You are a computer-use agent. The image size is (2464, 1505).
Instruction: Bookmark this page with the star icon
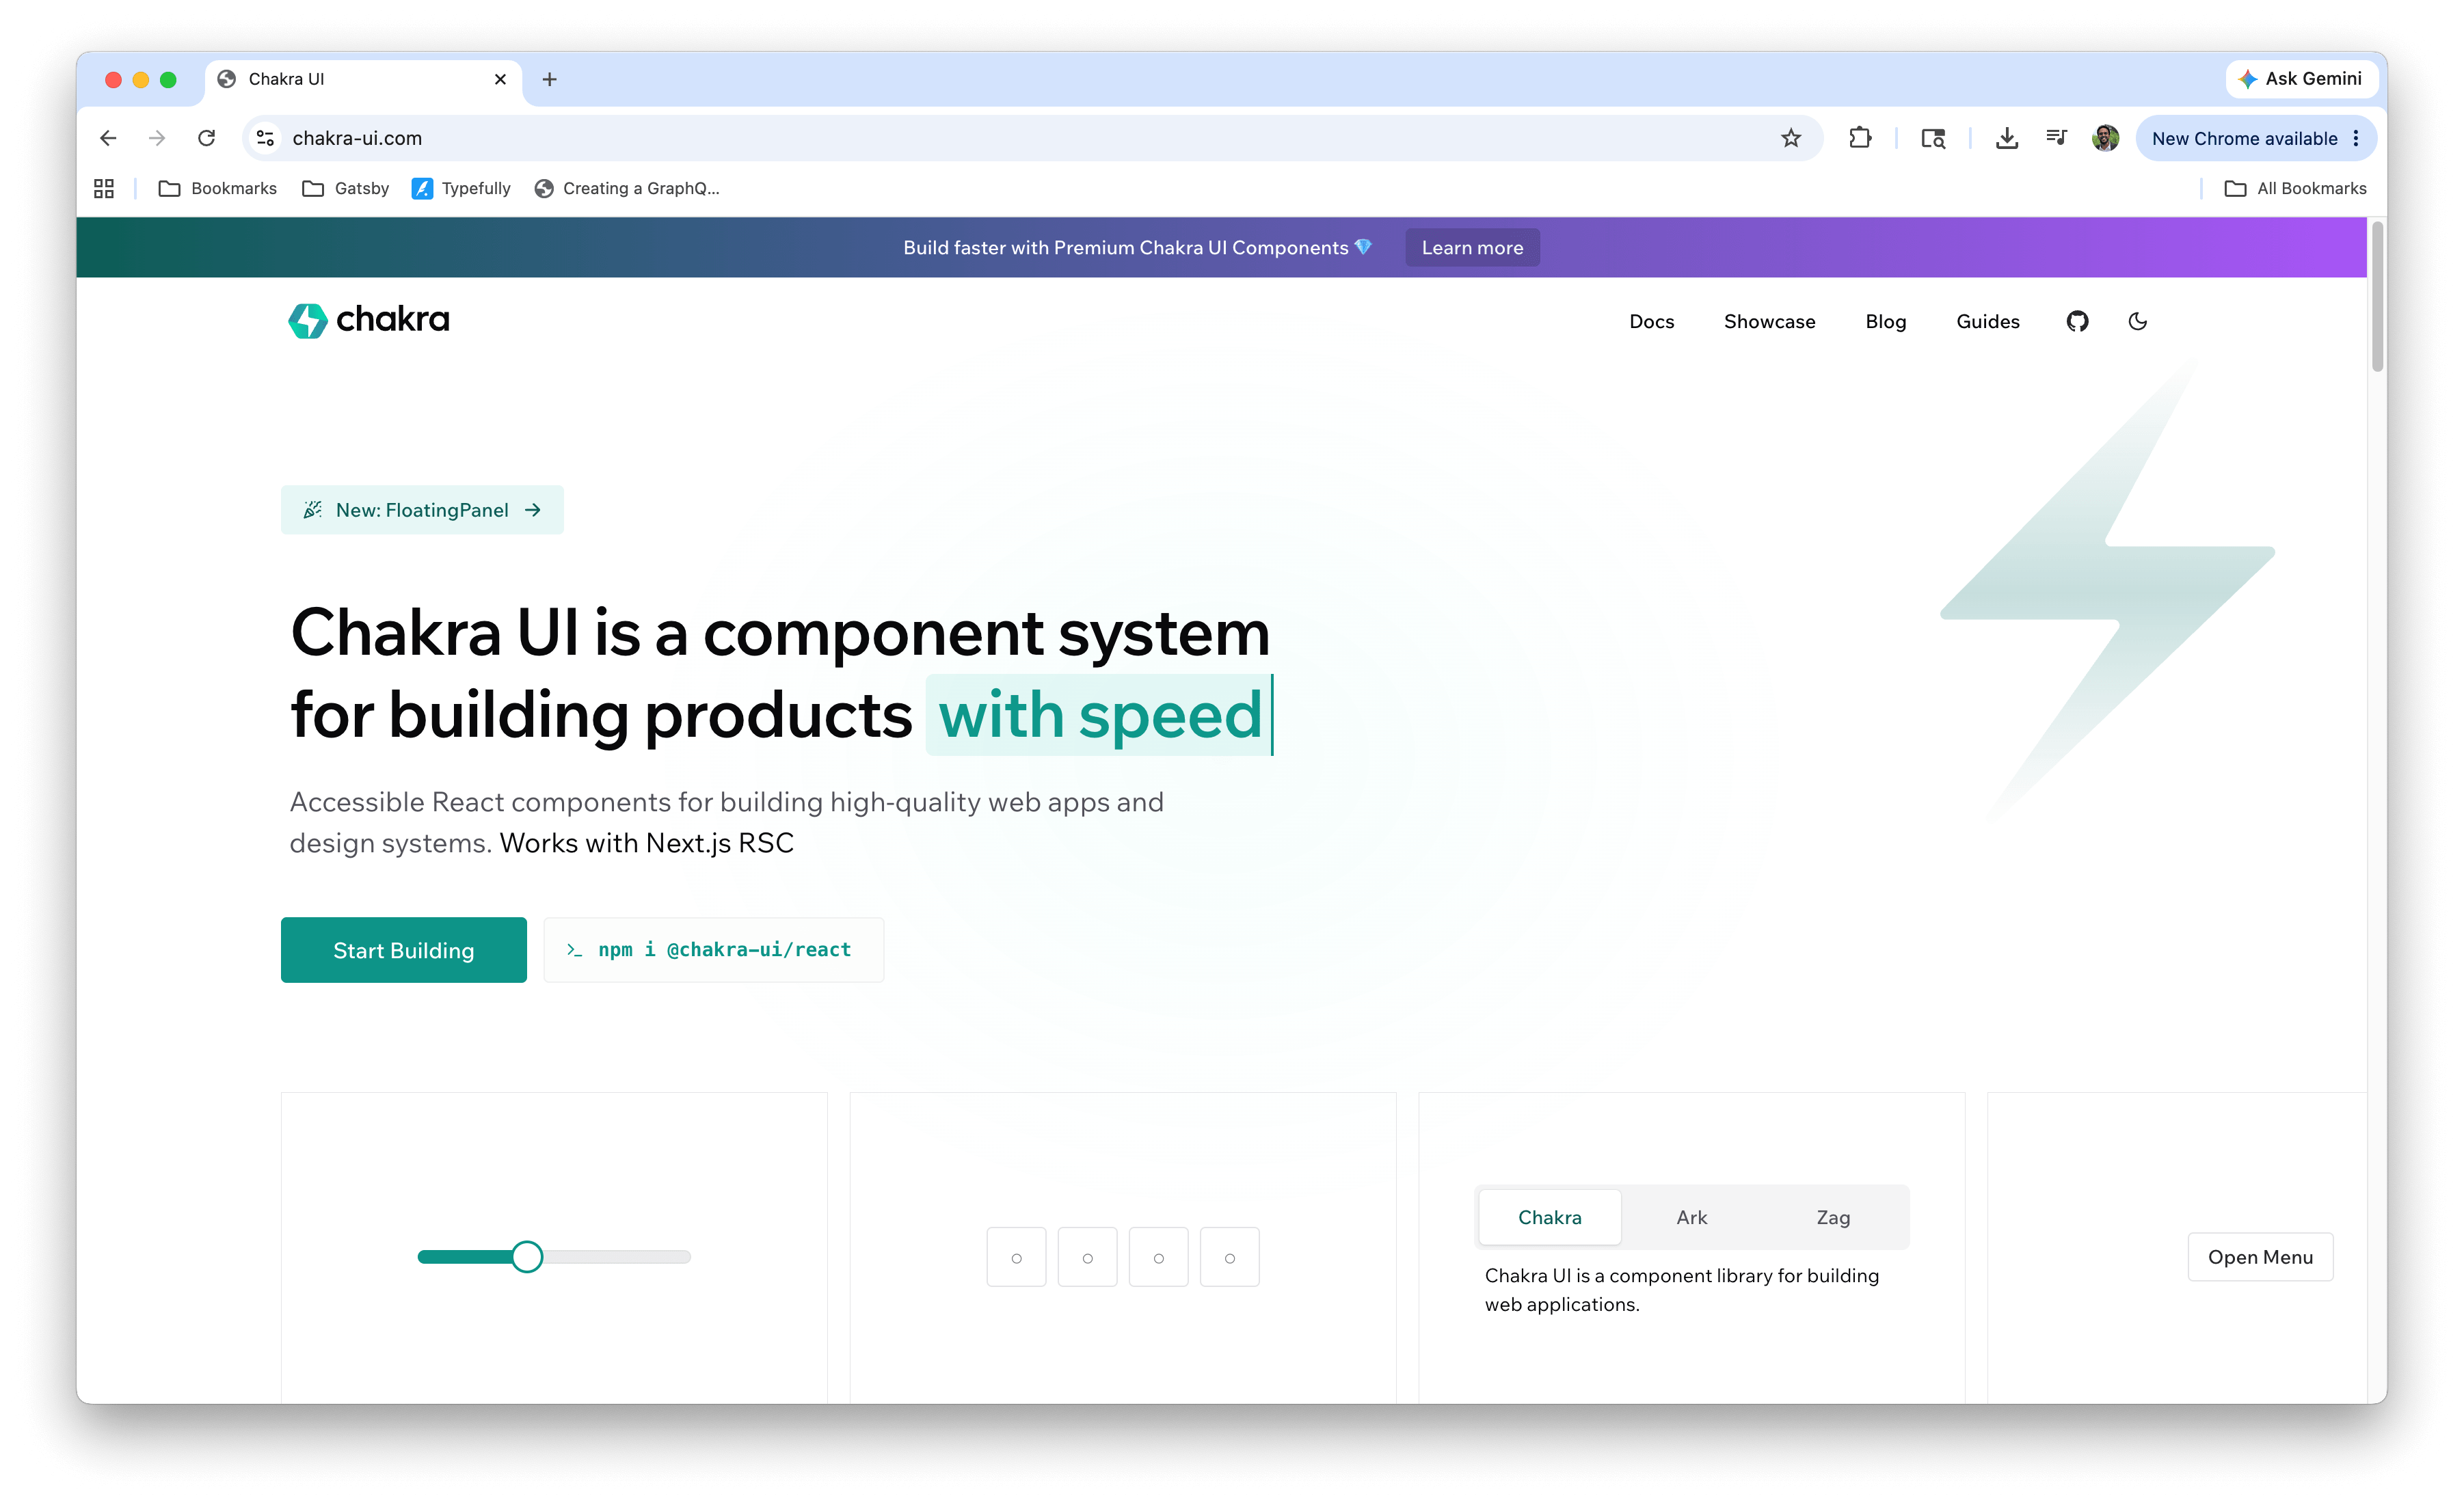(1790, 138)
